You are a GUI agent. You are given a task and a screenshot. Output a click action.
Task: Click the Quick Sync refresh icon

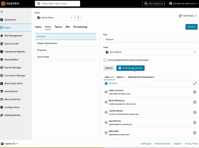tap(180, 16)
